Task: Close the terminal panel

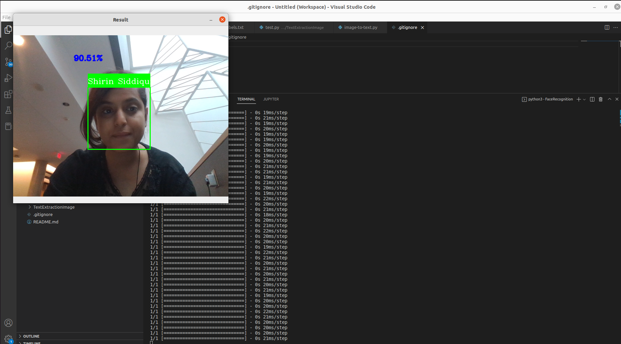Action: pyautogui.click(x=617, y=99)
